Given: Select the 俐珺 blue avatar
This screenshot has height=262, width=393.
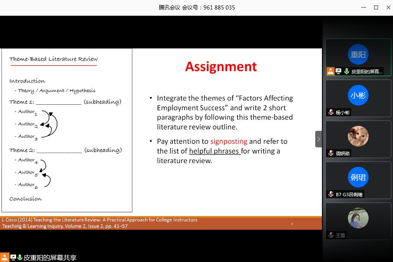Looking at the screenshot, I should click(358, 177).
